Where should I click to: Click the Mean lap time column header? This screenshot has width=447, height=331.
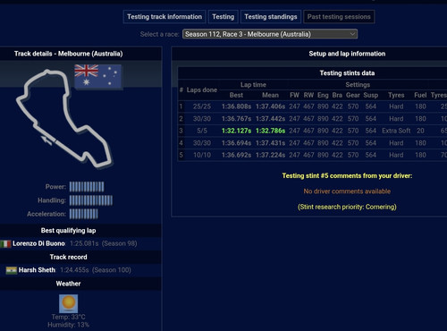(x=270, y=95)
